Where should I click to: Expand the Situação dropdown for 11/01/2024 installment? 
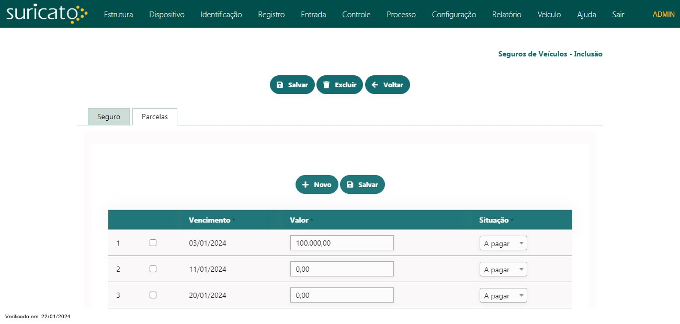coord(503,269)
